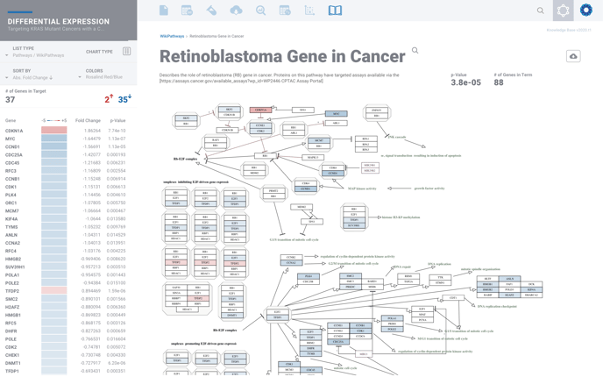Select the MCM7 gene row
The image size is (603, 377).
click(x=66, y=210)
